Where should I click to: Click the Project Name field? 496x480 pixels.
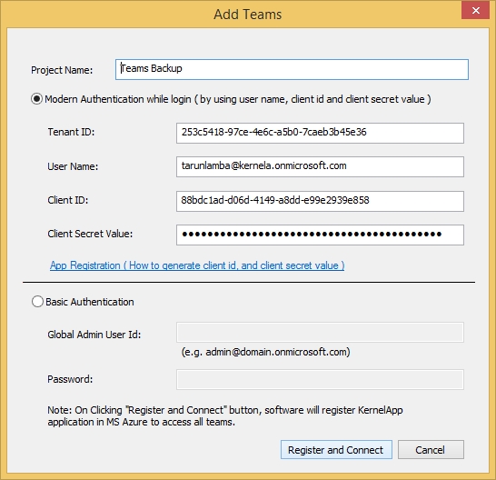coord(292,69)
